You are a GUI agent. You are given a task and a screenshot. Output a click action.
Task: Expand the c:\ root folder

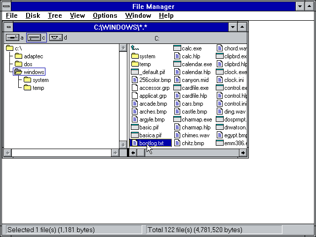coord(10,48)
